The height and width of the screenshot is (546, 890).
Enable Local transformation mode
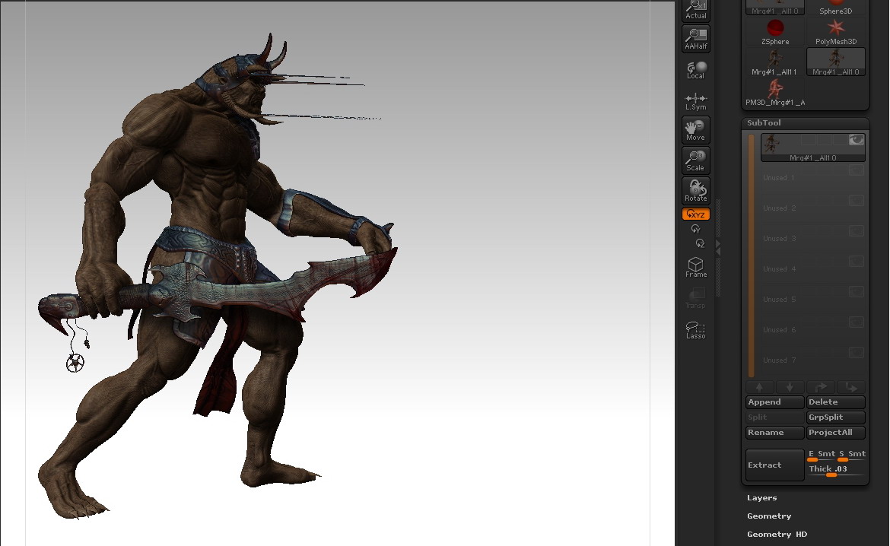pyautogui.click(x=695, y=68)
